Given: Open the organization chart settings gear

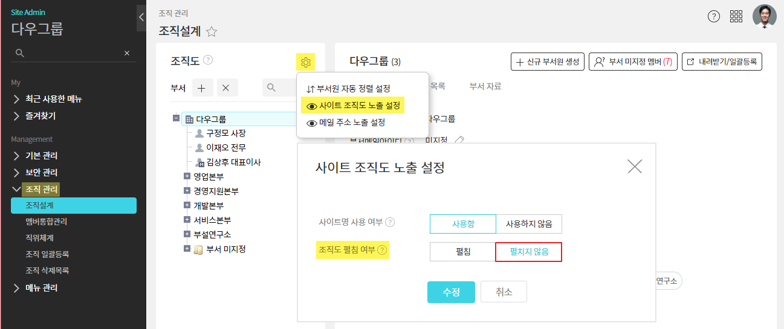Looking at the screenshot, I should click(305, 62).
